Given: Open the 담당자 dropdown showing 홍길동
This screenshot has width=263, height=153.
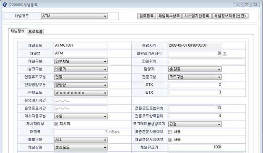Looking at the screenshot, I should coord(195,69).
